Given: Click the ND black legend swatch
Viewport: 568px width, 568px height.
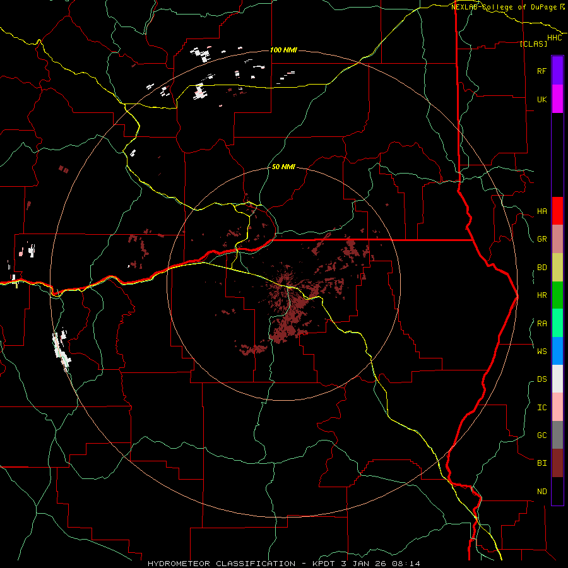Looking at the screenshot, I should pos(557,491).
